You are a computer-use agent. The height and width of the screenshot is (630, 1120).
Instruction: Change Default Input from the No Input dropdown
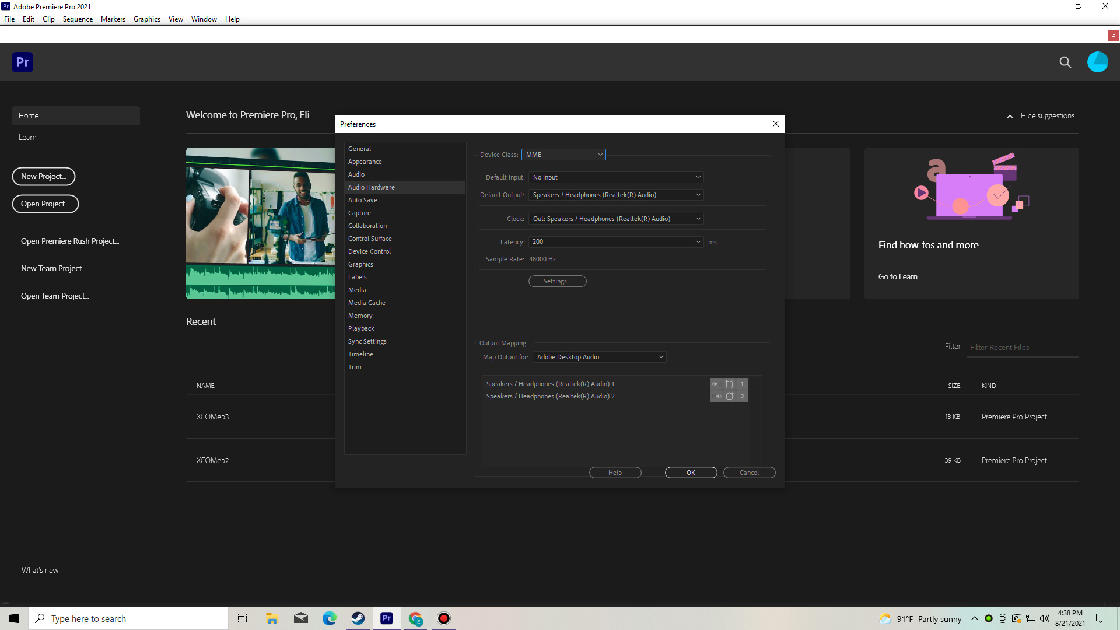point(616,177)
